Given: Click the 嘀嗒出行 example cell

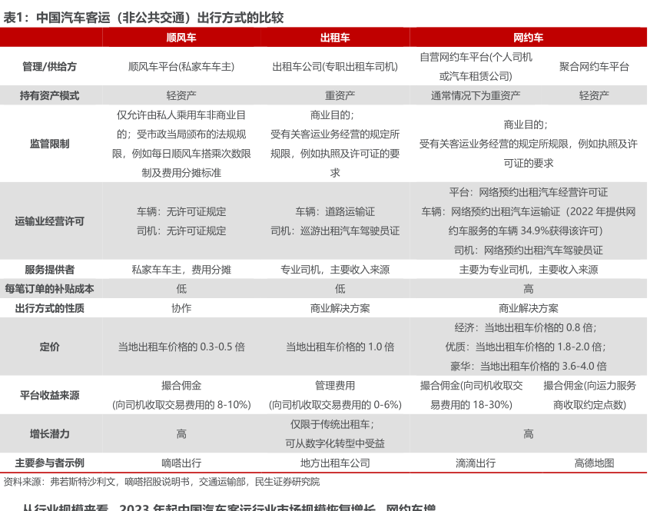Looking at the screenshot, I should (x=181, y=463).
